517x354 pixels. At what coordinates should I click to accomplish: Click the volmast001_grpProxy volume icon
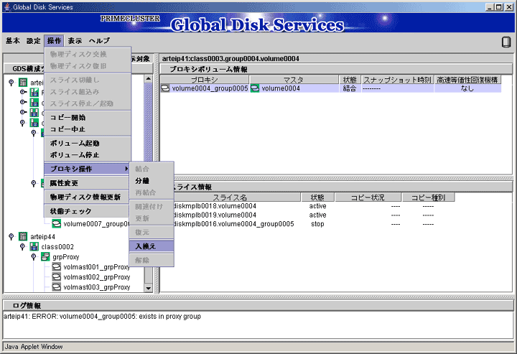click(57, 267)
